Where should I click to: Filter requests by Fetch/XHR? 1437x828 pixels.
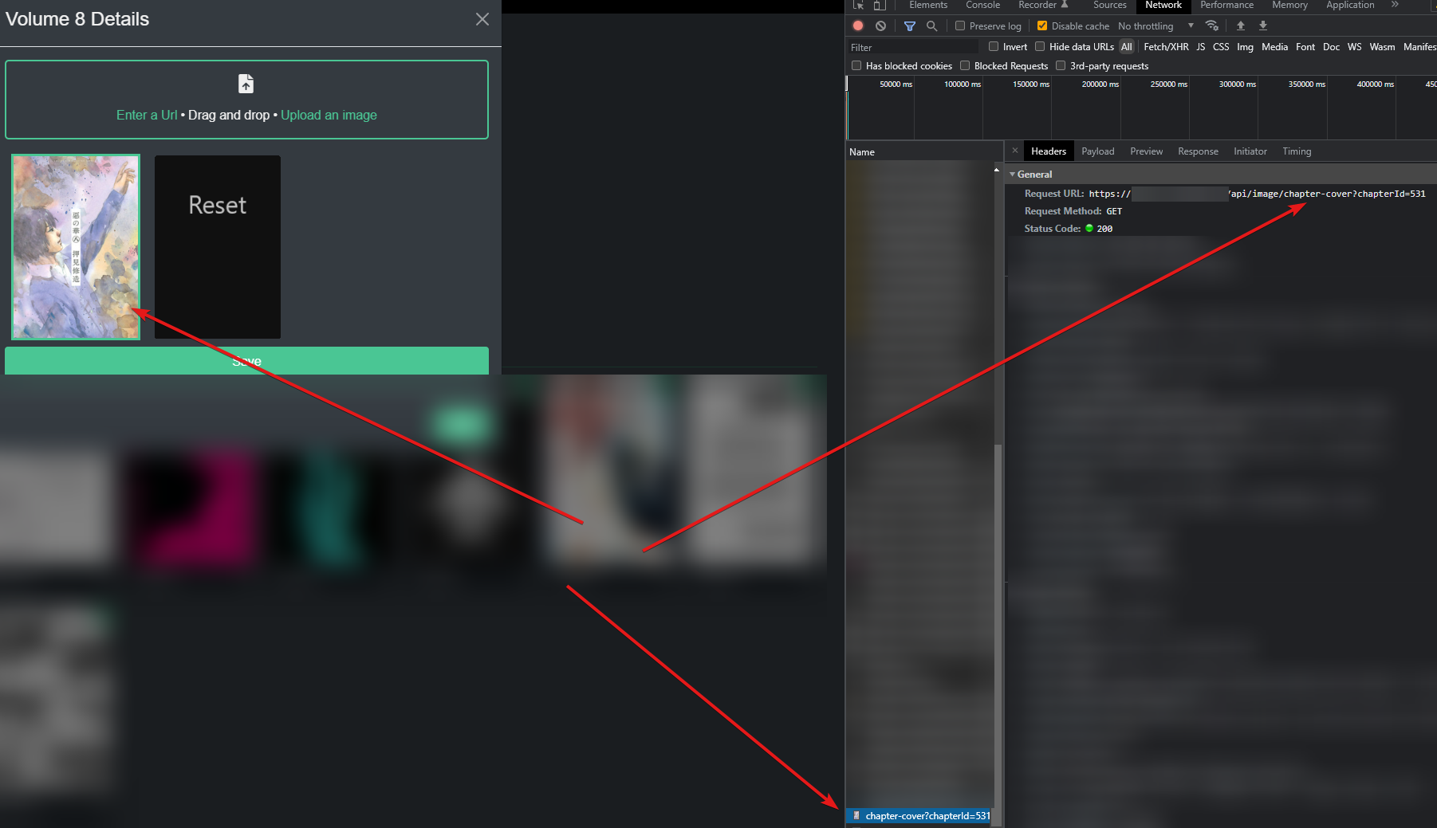[x=1166, y=47]
